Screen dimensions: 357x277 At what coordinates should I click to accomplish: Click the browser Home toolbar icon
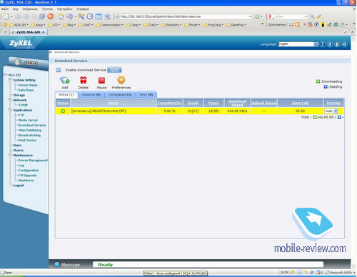tap(61, 16)
